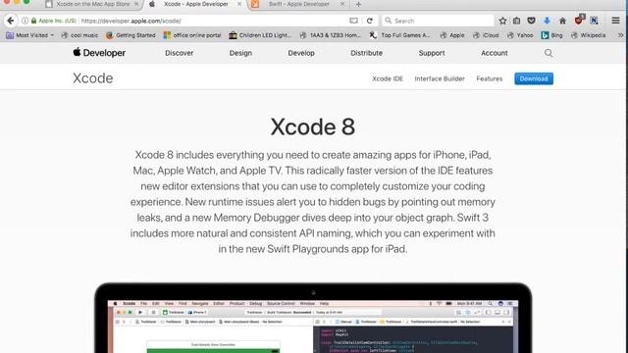Open the Getting Started bookmark
Image resolution: width=628 pixels, height=353 pixels.
131,35
